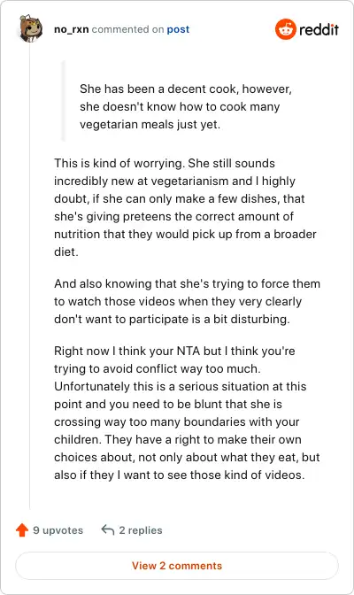This screenshot has height=595, width=354.
Task: Click the orange Reddit alien logo
Action: pyautogui.click(x=285, y=29)
